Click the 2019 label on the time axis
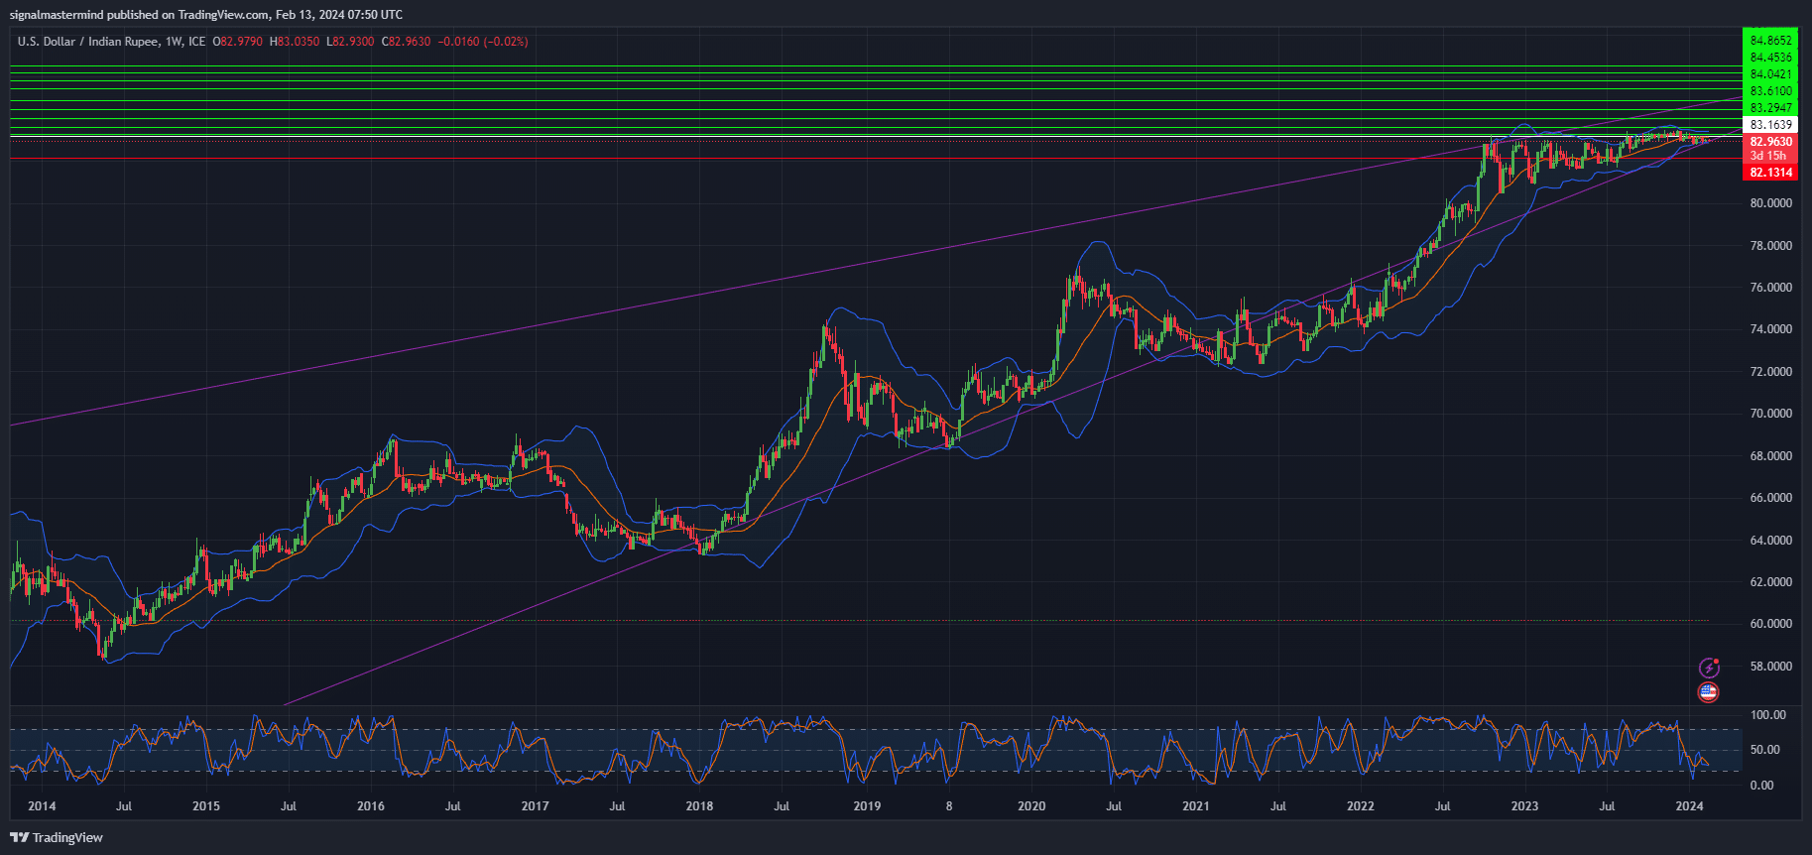This screenshot has height=855, width=1812. coord(867,806)
